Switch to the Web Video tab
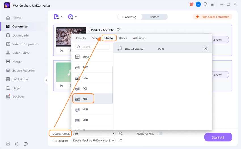This screenshot has width=241, height=149. pos(139,38)
